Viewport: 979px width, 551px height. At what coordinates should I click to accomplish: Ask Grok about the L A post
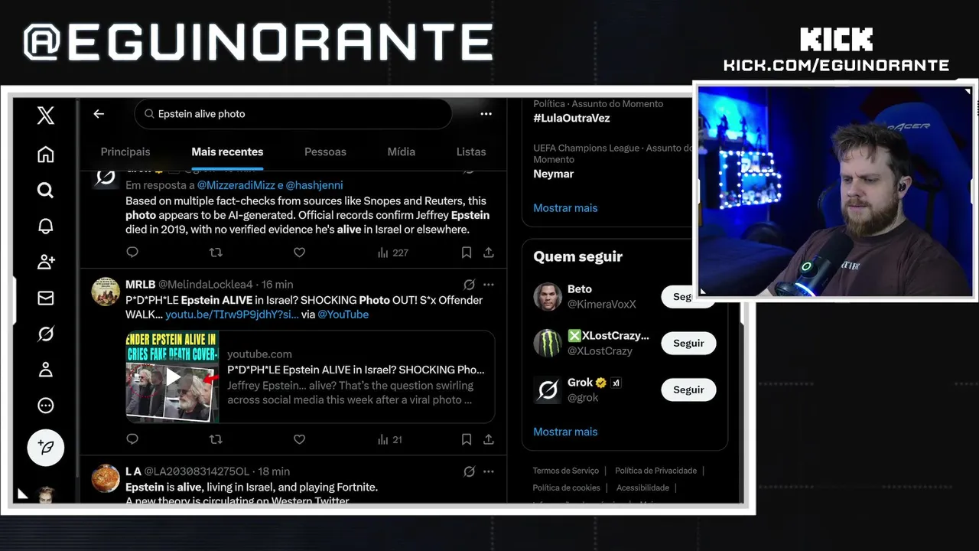[470, 471]
